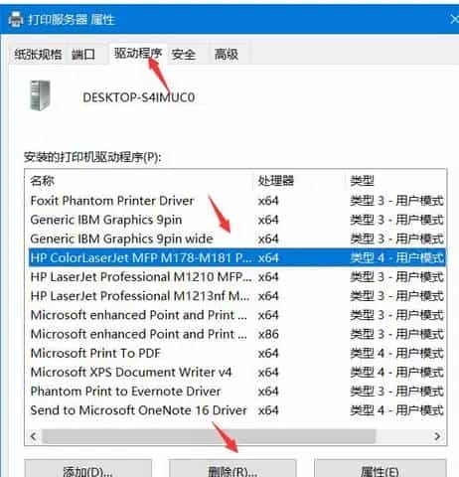Click the driver list right scroll arrow

[438, 436]
